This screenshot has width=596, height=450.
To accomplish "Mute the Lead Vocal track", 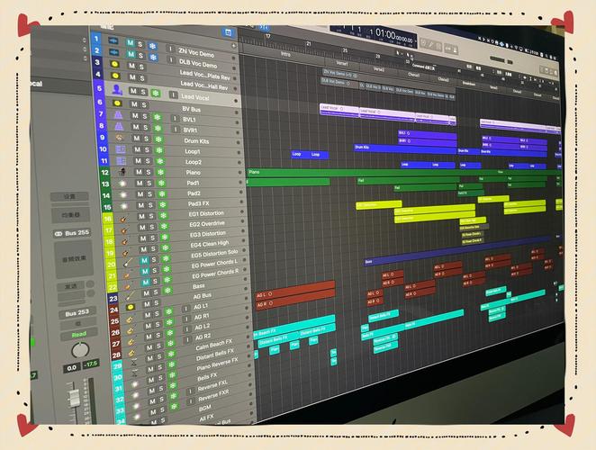I will click(132, 92).
